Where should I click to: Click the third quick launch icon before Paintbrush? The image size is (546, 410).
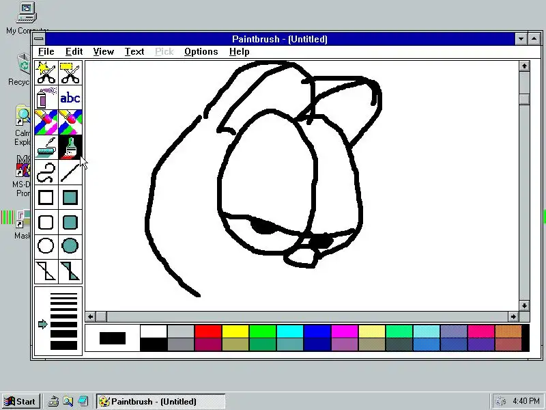(83, 401)
